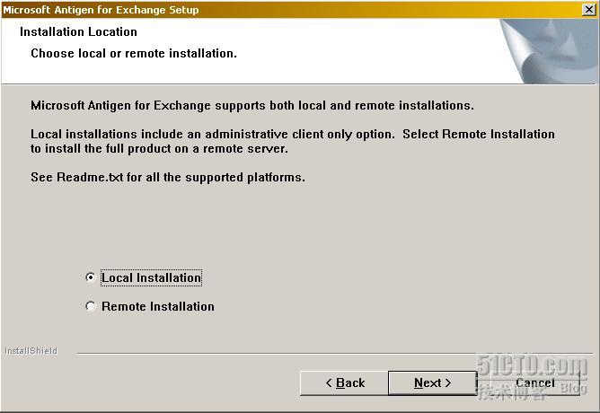Click the 'See Readme.txt for all the supported platforms.' line
Screen dimensions: 600x413
(168, 178)
